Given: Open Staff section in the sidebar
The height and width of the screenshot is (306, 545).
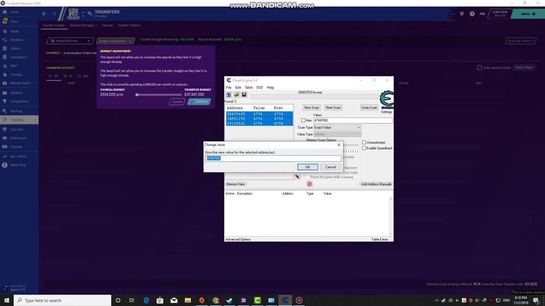Looking at the screenshot, I should tap(14, 66).
